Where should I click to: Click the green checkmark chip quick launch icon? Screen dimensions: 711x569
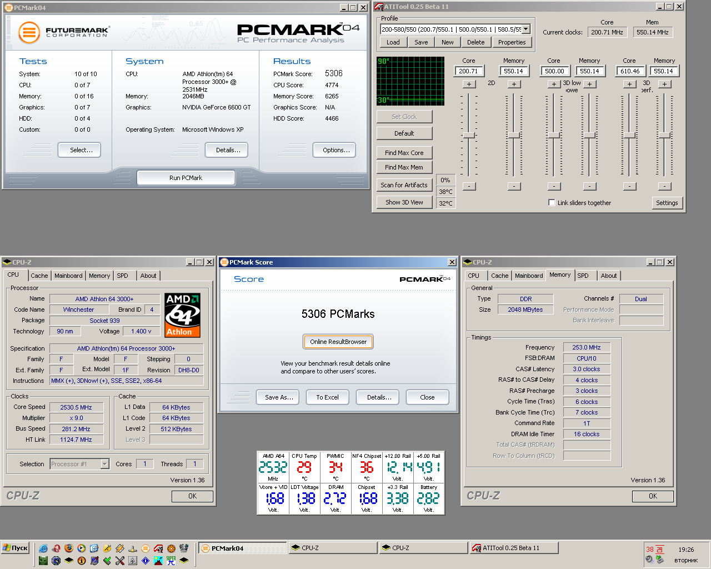click(x=107, y=561)
